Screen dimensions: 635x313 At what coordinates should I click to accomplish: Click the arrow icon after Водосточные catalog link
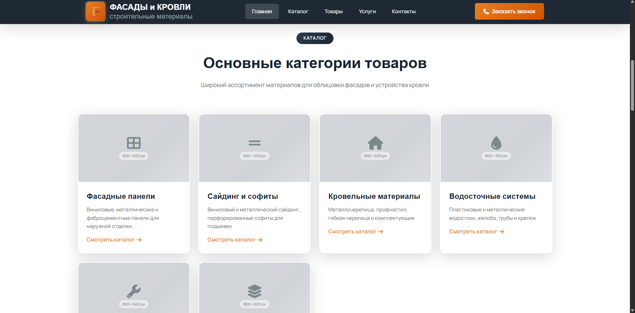pos(502,232)
